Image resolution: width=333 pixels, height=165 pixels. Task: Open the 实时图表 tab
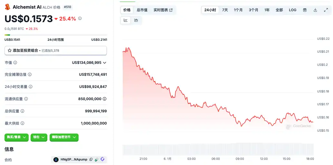(x=163, y=10)
